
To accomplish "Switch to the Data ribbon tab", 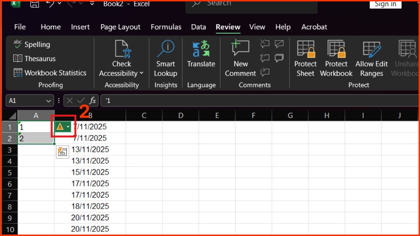I will click(x=198, y=27).
